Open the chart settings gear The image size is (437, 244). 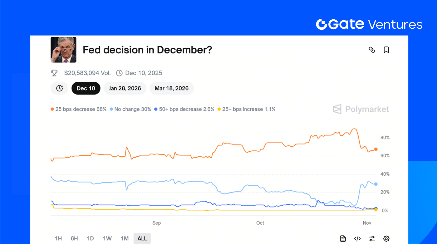click(x=386, y=239)
